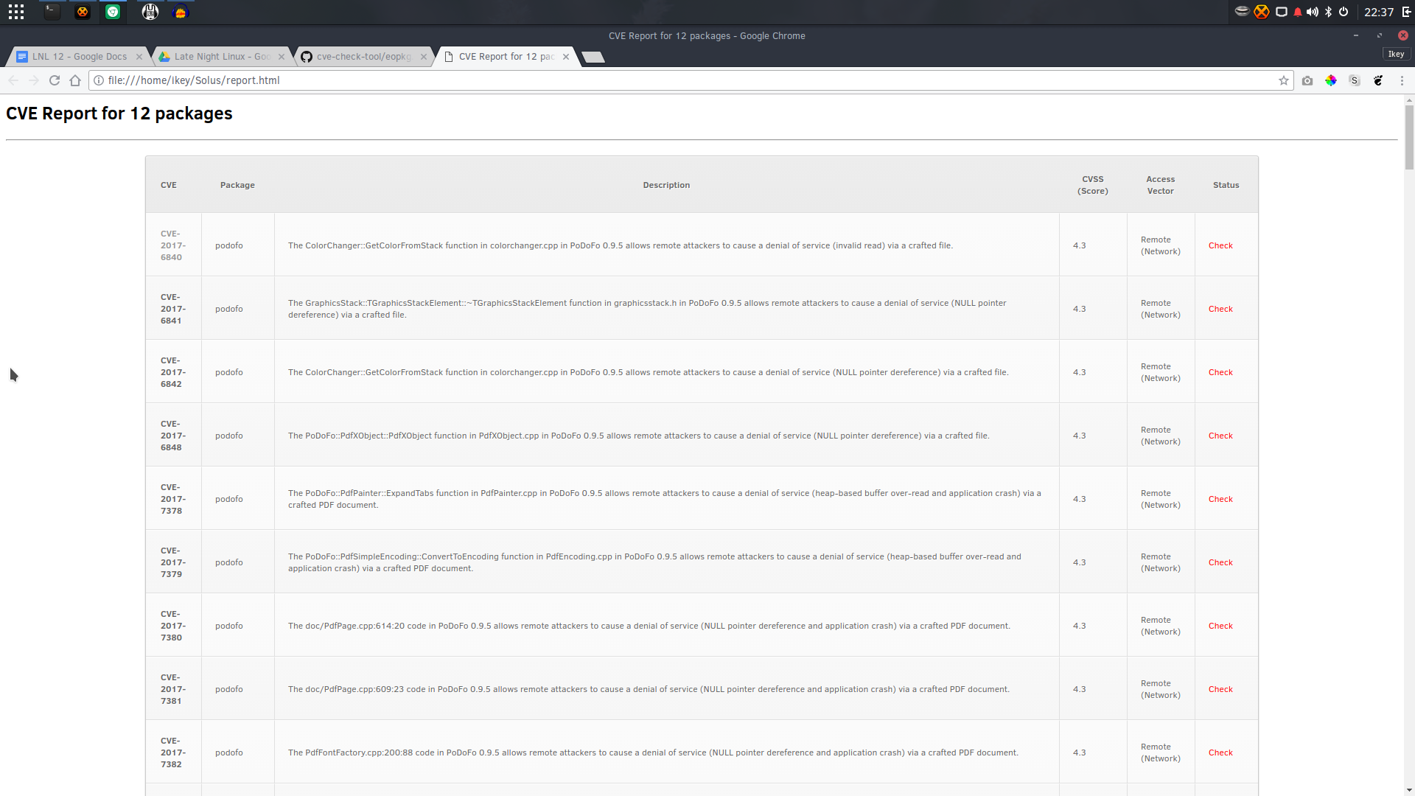Click the address bar with report.html
The height and width of the screenshot is (796, 1415).
click(x=685, y=80)
